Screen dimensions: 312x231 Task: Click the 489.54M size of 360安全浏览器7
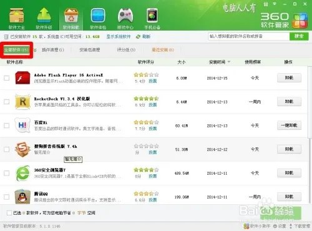point(182,173)
